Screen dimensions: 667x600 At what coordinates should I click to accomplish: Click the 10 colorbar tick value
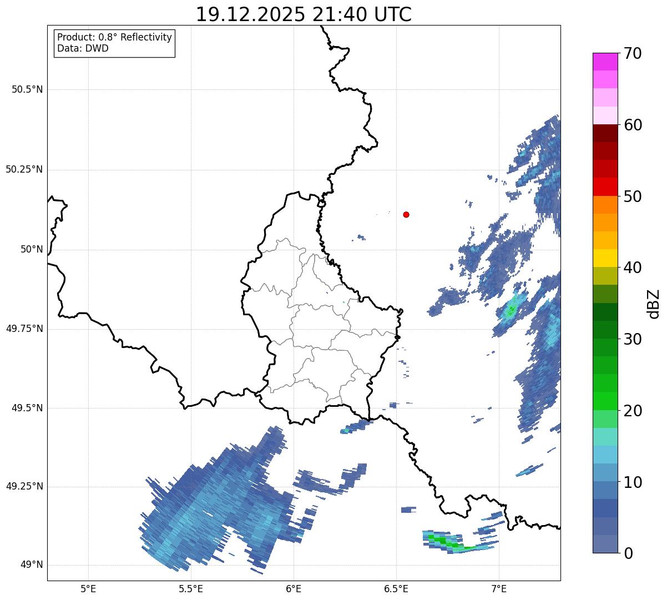[x=633, y=482]
